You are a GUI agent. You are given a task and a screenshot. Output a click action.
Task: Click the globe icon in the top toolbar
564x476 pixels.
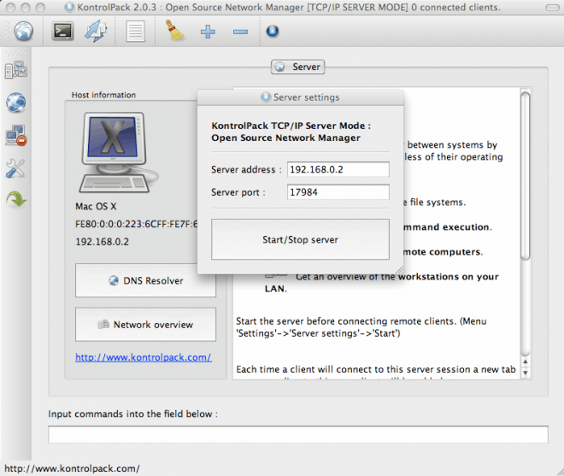point(22,32)
